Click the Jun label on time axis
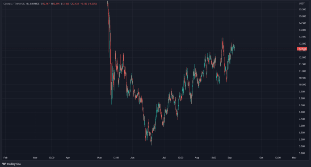Screen dimensions: 311x167 (132, 158)
